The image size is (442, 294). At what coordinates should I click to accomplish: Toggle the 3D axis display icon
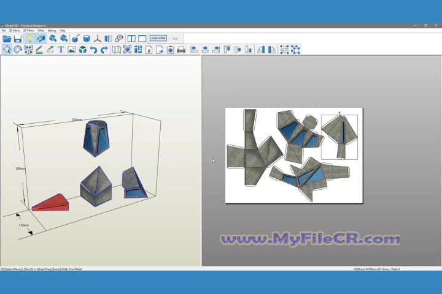pos(97,39)
